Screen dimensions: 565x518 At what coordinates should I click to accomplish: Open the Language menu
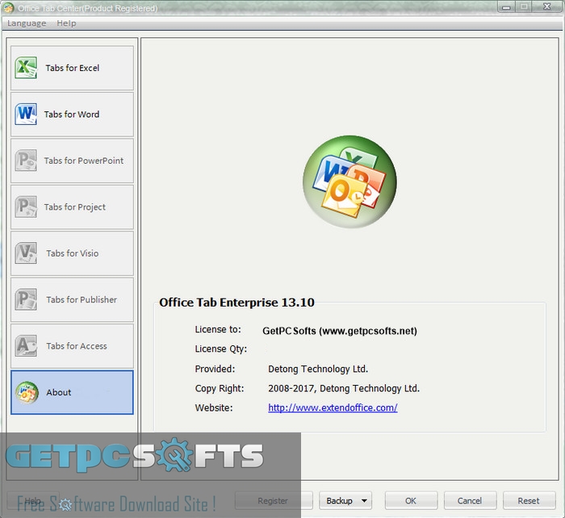click(x=27, y=23)
